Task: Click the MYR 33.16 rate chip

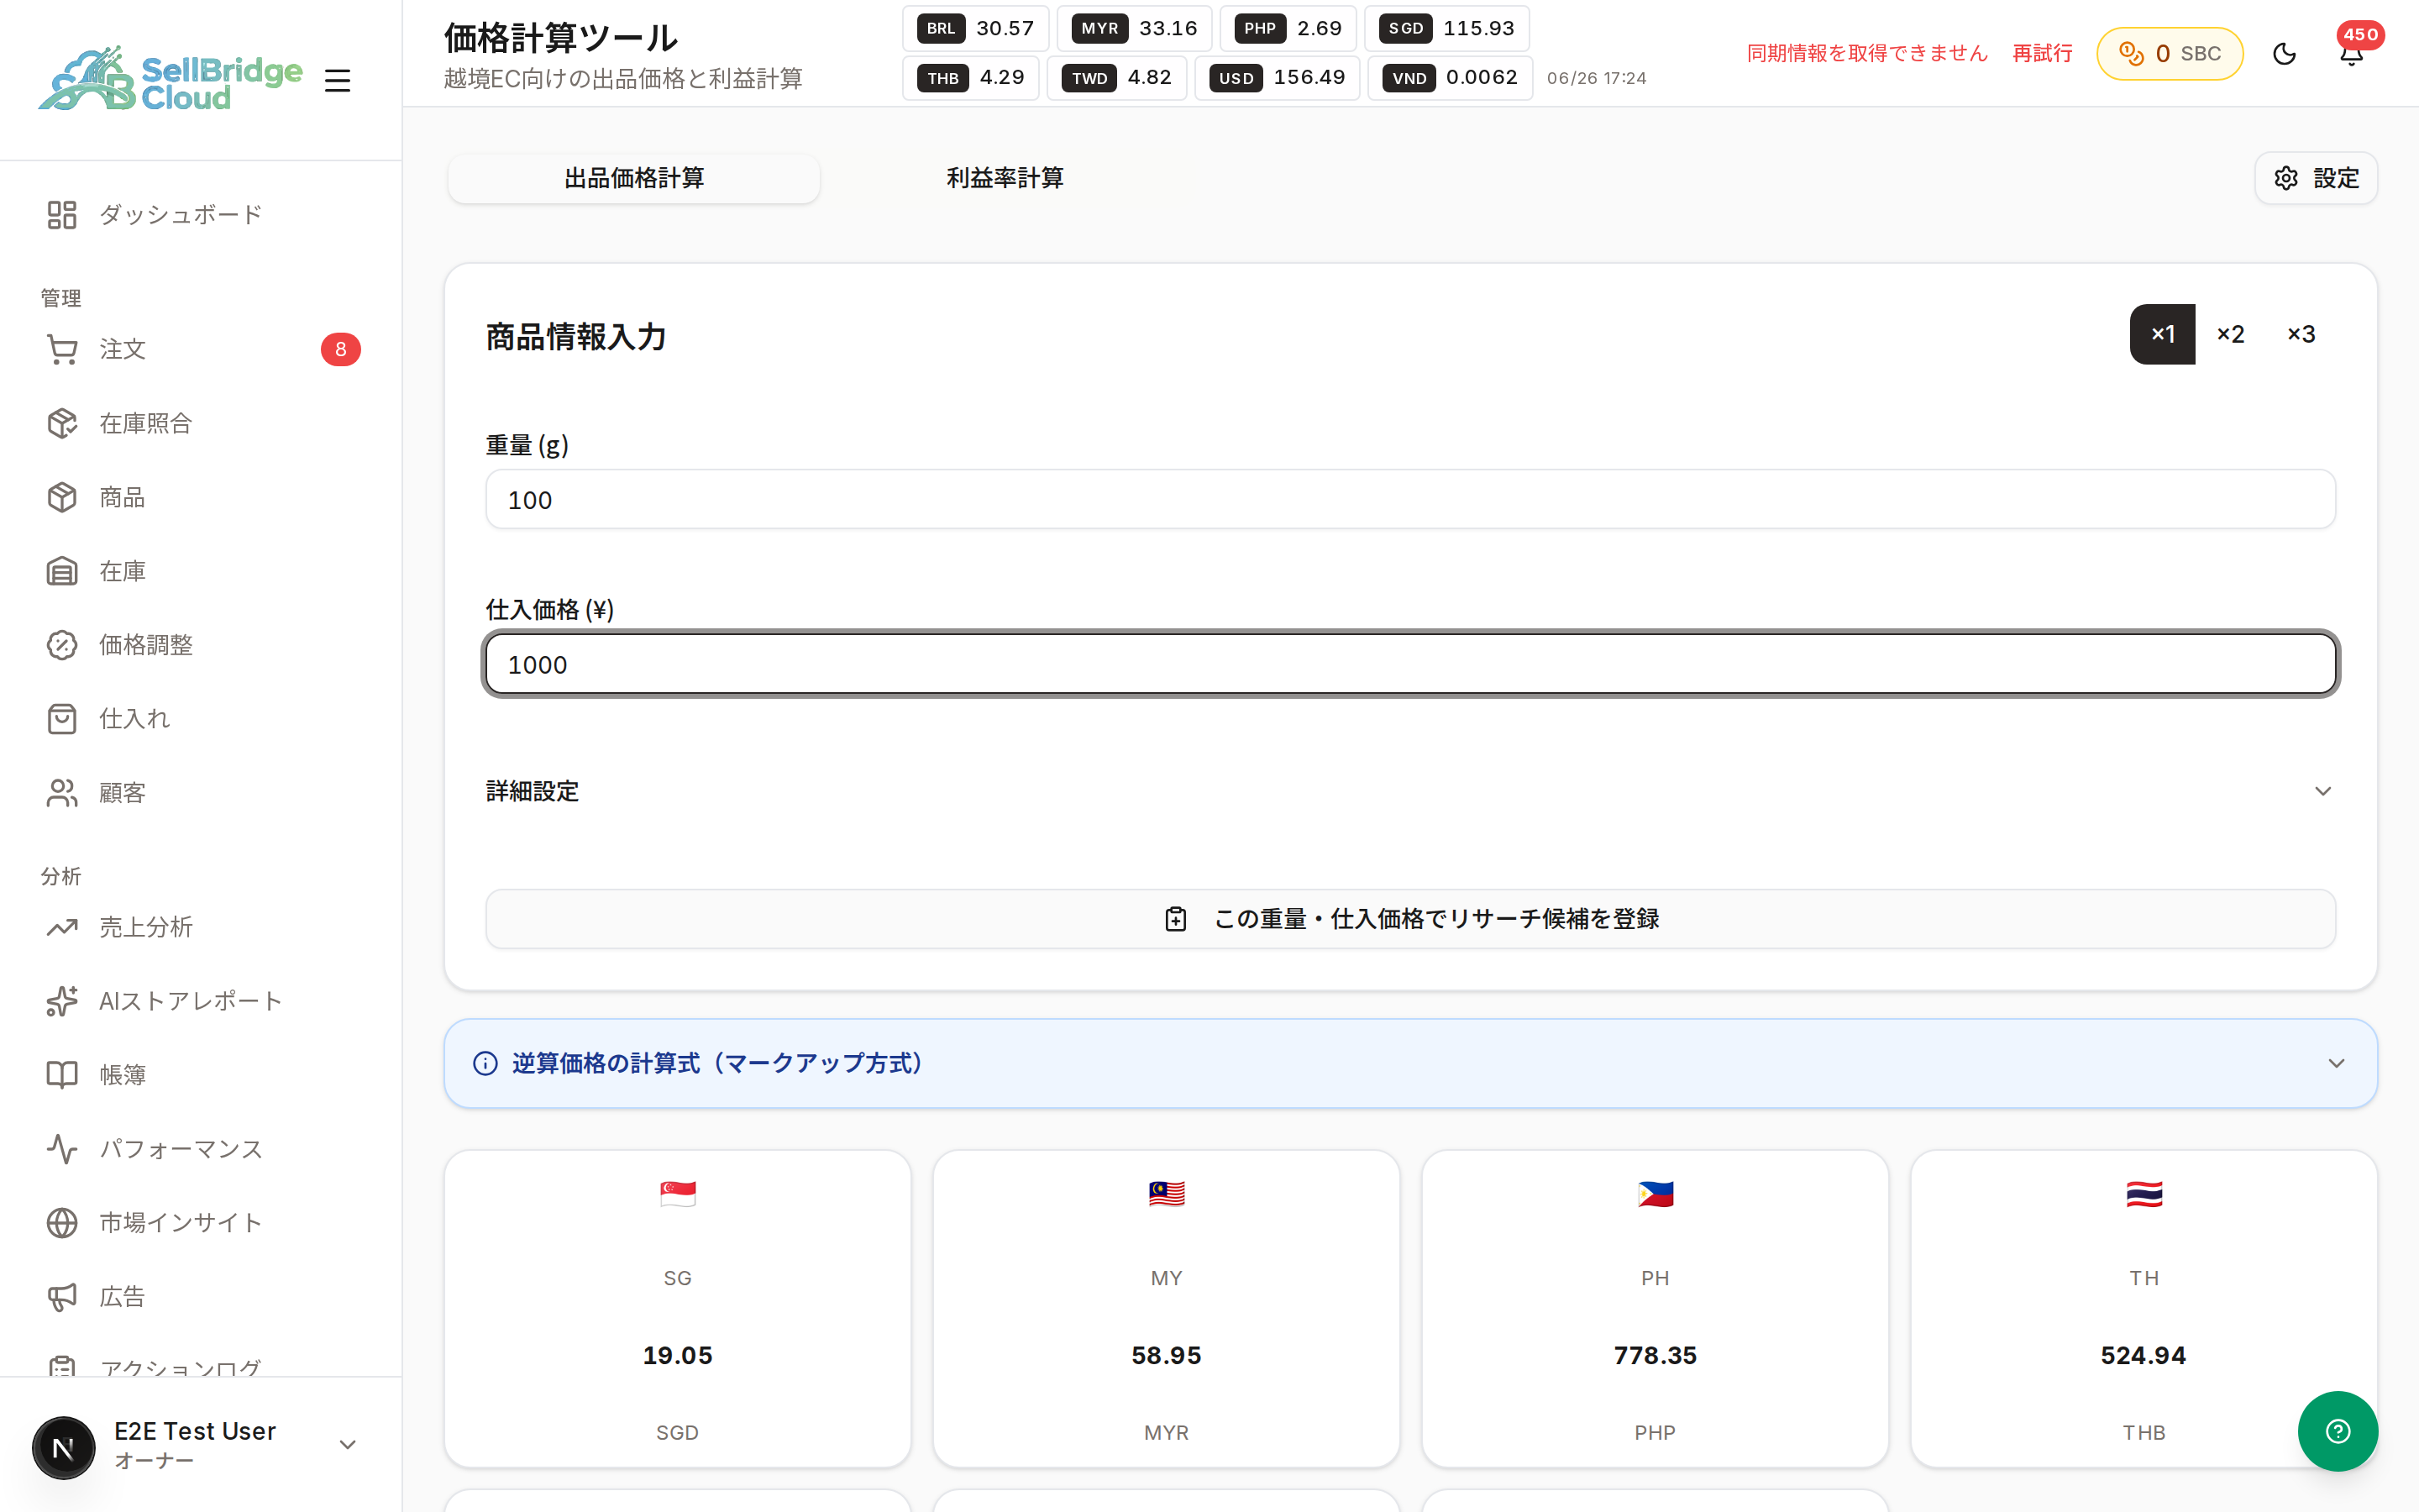Action: click(1135, 28)
